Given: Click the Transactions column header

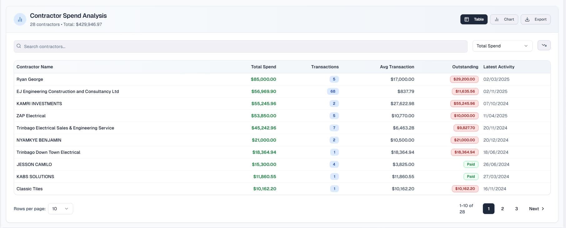Looking at the screenshot, I should tap(325, 67).
